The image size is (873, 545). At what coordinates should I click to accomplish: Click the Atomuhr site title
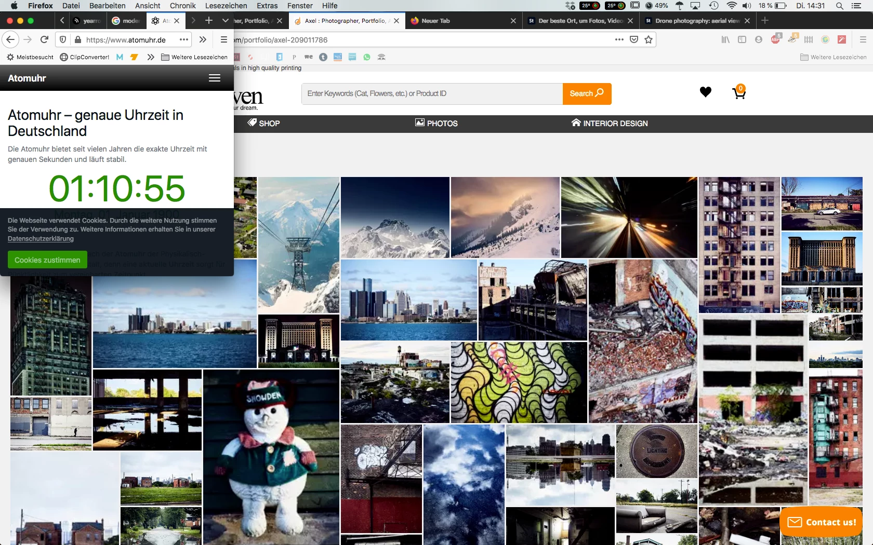tap(27, 78)
